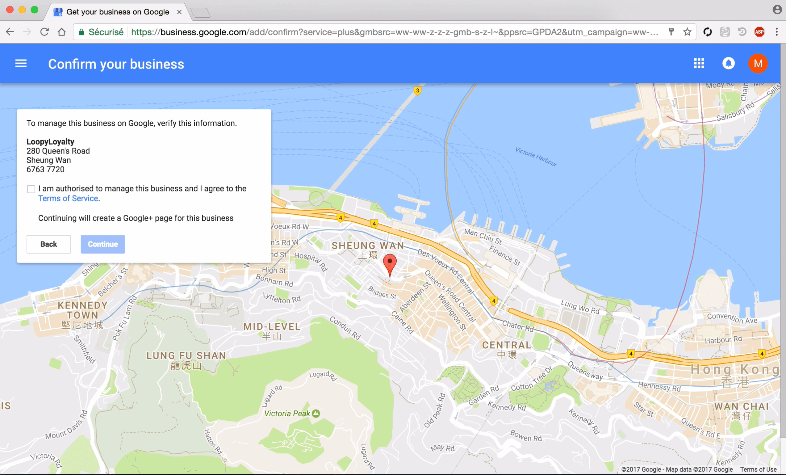786x475 pixels.
Task: Click the WAN CHAI map label
Action: click(x=741, y=406)
